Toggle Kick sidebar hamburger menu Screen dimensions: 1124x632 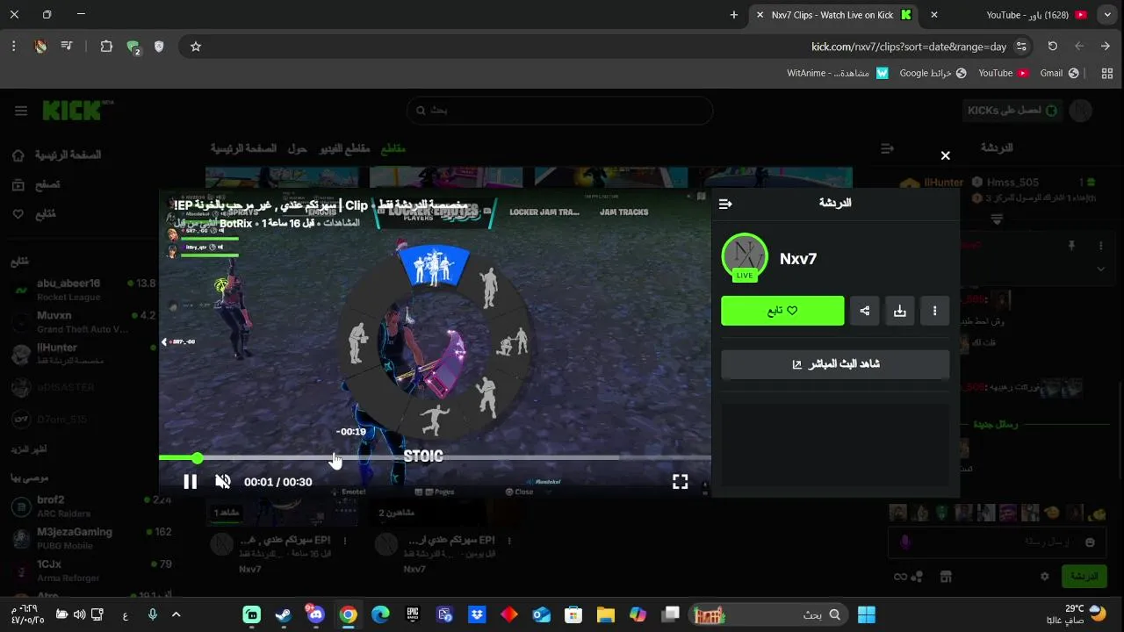point(21,111)
